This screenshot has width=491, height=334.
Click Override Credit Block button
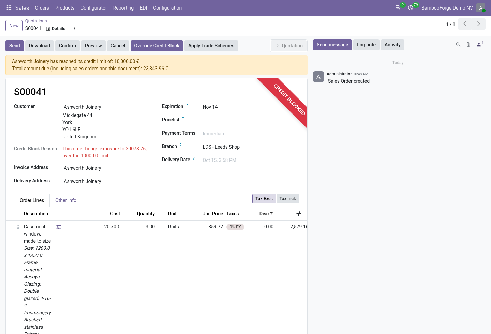click(x=157, y=46)
